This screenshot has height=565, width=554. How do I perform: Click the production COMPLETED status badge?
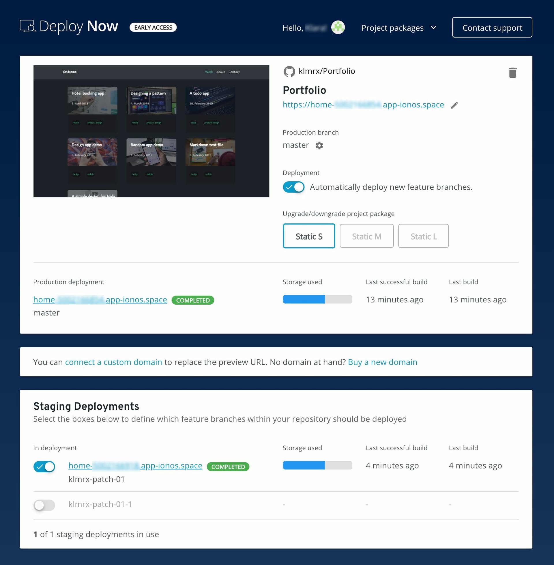click(193, 300)
